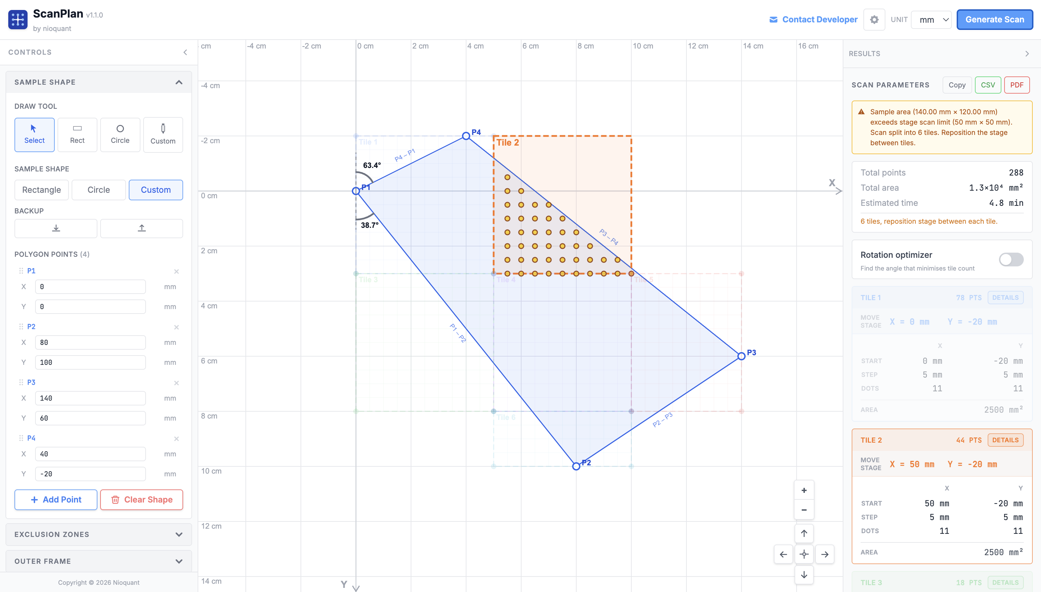Select vertex P3 on the canvas
Viewport: 1041px width, 592px height.
pos(741,356)
